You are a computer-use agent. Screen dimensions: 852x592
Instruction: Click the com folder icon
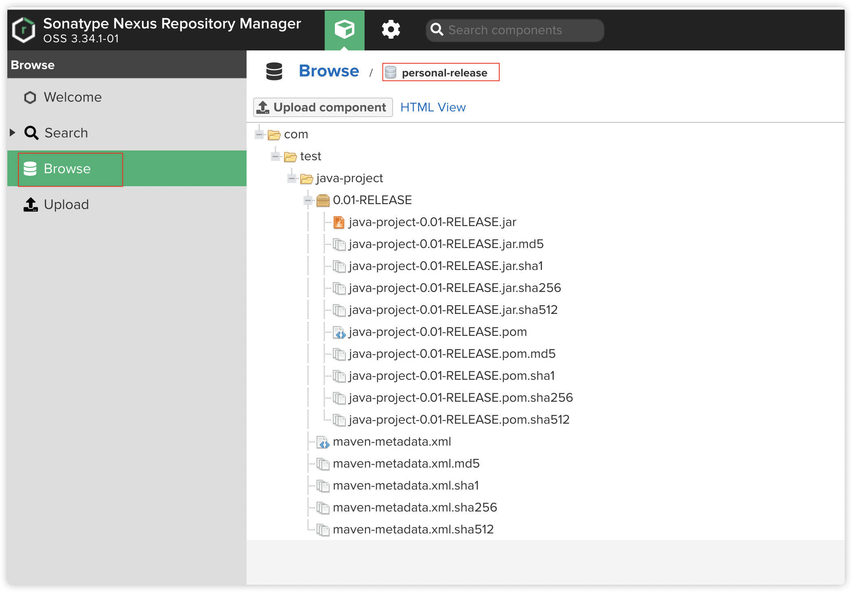[274, 135]
